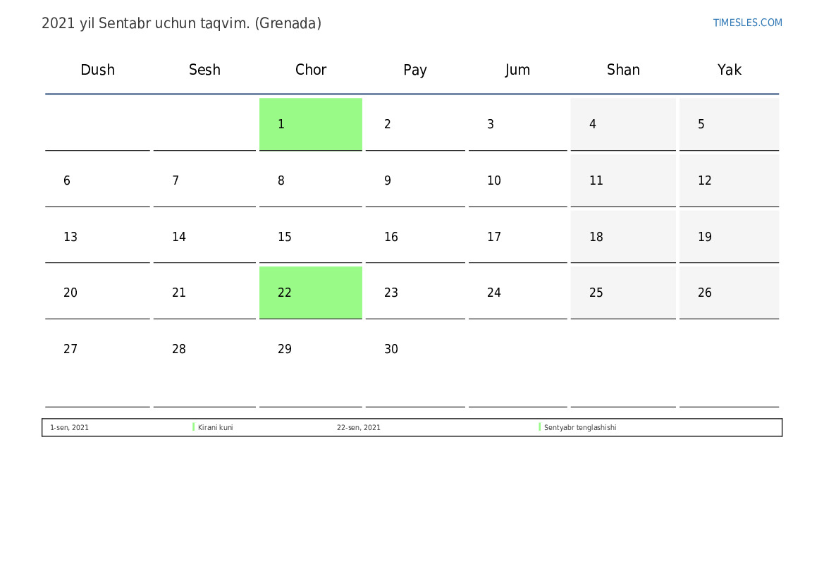Select the highlighted day 22 cell

coord(311,293)
